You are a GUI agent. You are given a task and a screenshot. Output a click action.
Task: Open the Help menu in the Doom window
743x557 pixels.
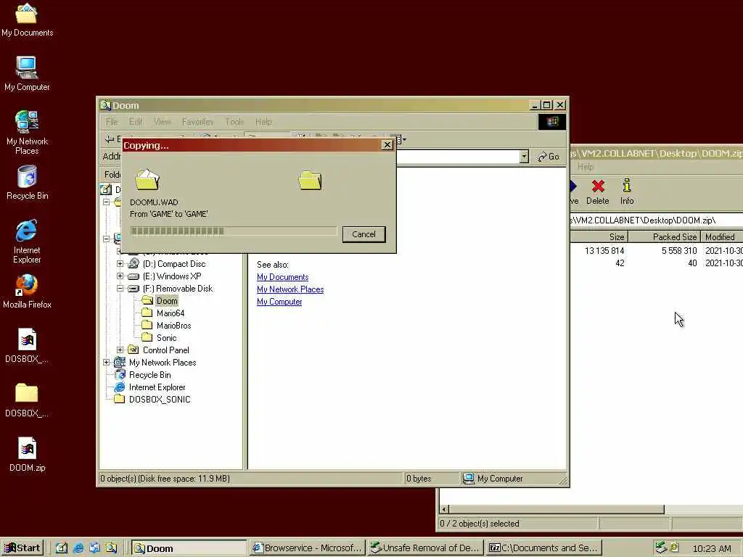[263, 122]
